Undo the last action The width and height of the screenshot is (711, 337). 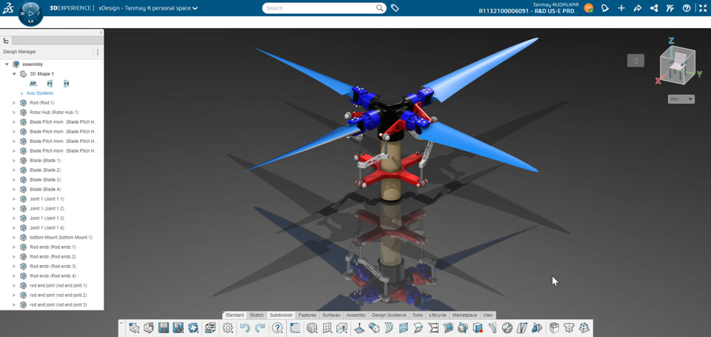coord(245,328)
